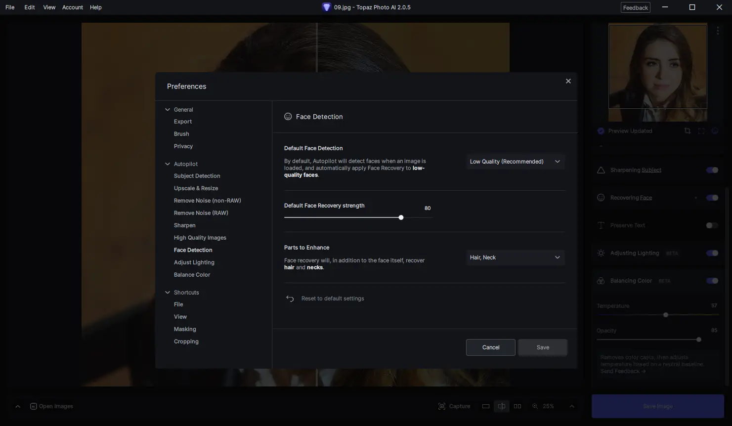Click the Feedback button in title bar

(x=636, y=7)
